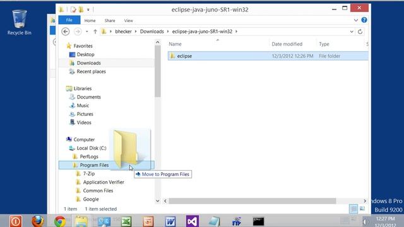The height and width of the screenshot is (227, 404).
Task: Click the navigation pane scroll down arrow
Action: pos(158,201)
